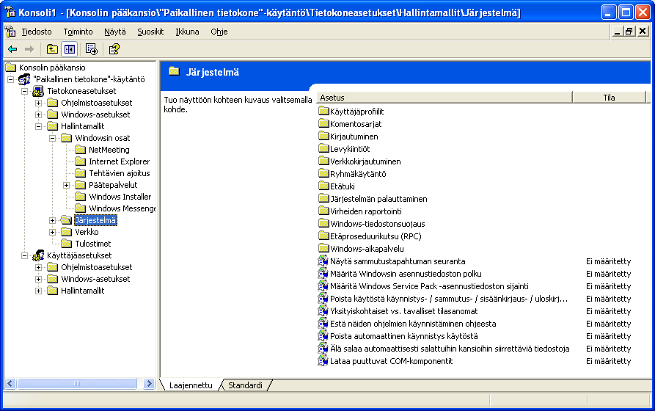Open the Ohje menu
Screen dimensions: 655x411
pyautogui.click(x=219, y=32)
